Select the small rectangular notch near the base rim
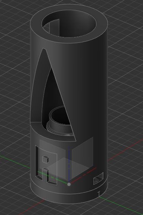The height and width of the screenshot is (215, 143). point(98,179)
